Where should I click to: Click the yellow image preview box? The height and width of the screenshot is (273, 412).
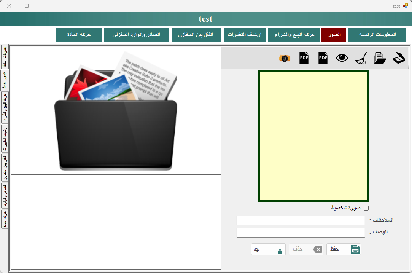click(x=313, y=136)
